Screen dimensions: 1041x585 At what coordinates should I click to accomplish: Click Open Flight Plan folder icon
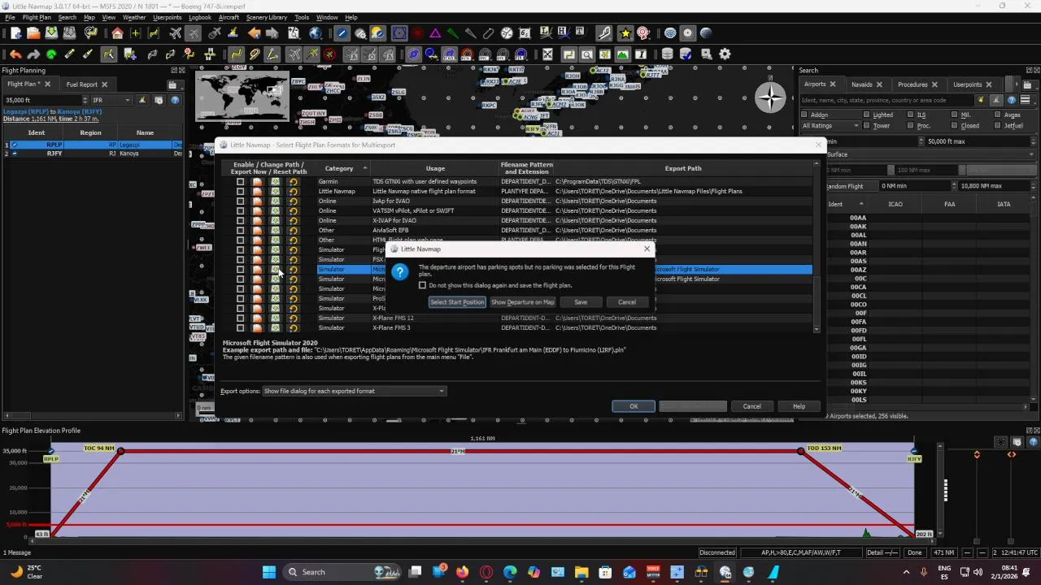(33, 33)
